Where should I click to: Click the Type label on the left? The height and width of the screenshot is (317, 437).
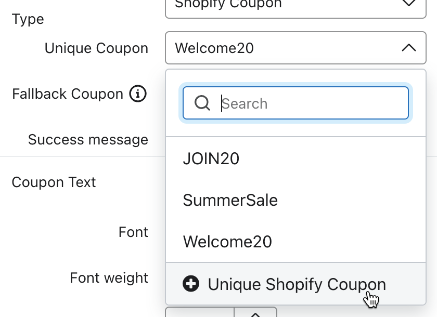click(28, 19)
